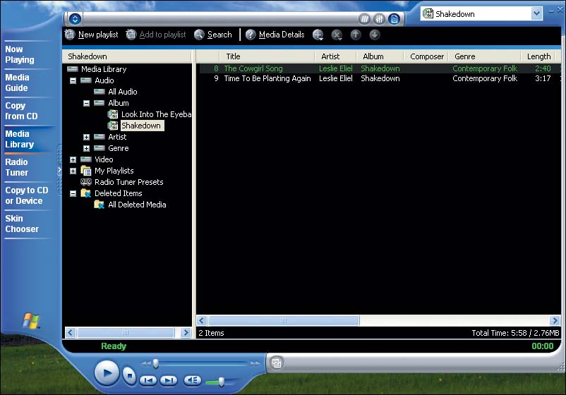The height and width of the screenshot is (395, 566).
Task: Sort by the Album column header
Action: click(380, 56)
